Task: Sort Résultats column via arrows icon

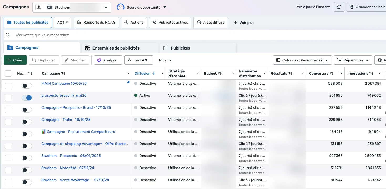Action: 290,73
